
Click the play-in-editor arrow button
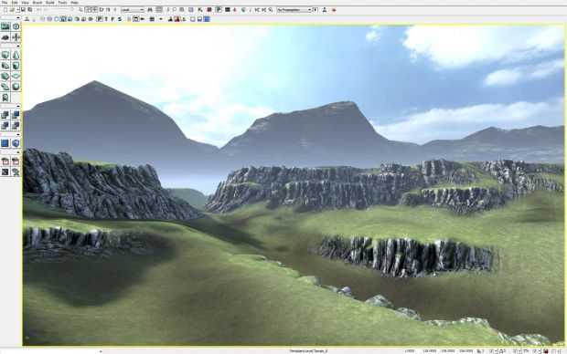[316, 10]
